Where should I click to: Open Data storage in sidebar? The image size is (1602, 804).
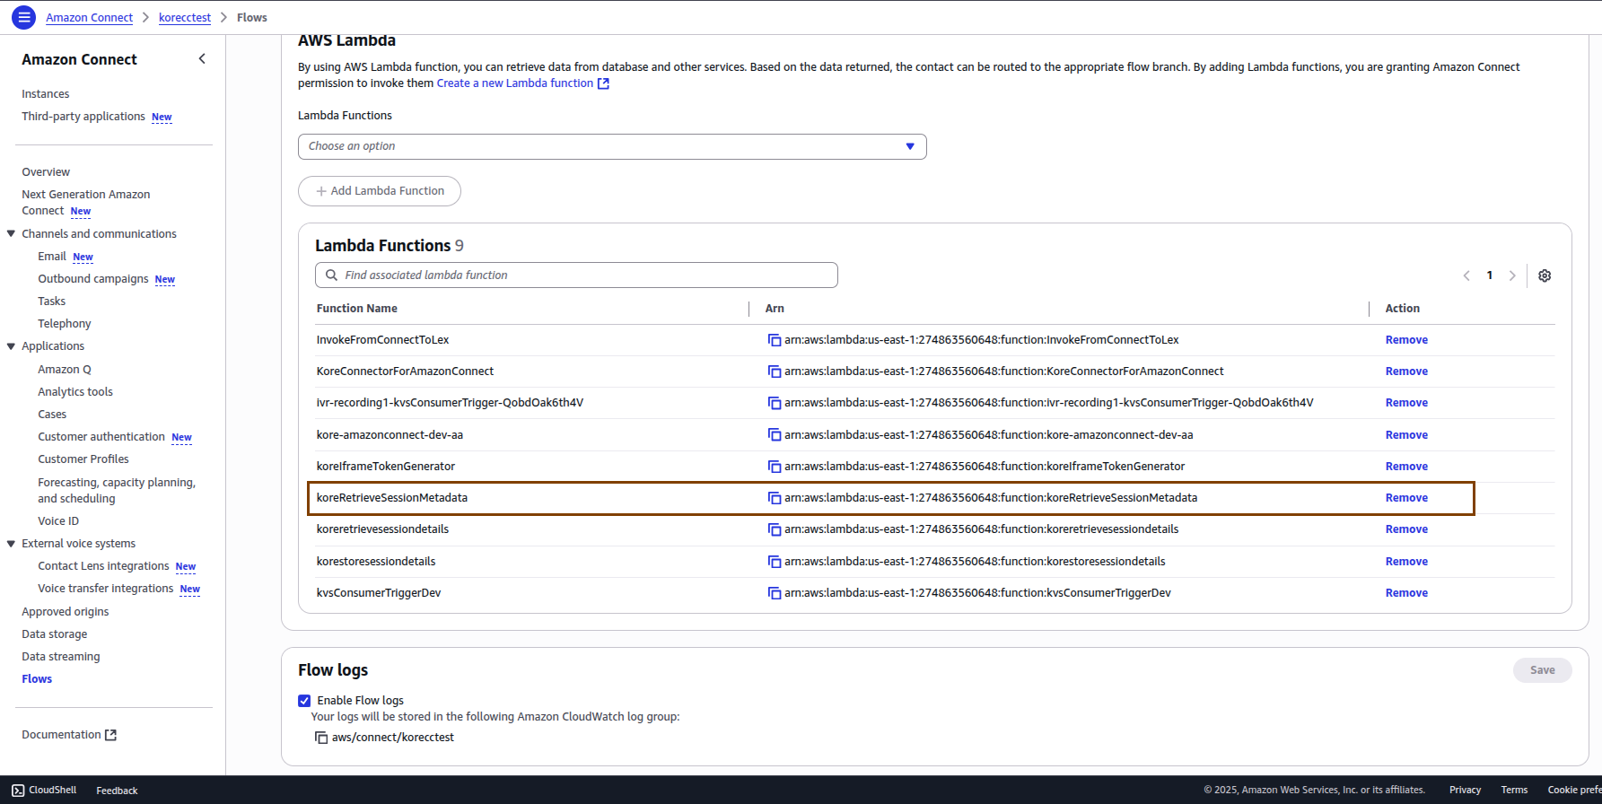click(x=54, y=634)
